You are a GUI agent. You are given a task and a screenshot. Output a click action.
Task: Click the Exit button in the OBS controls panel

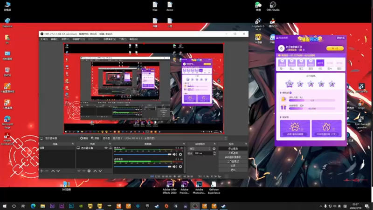click(233, 170)
